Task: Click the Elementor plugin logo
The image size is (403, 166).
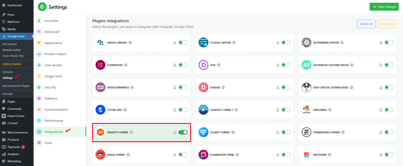Action: tap(100, 65)
